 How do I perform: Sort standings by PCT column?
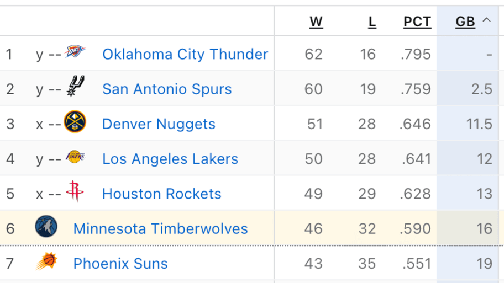click(x=417, y=22)
